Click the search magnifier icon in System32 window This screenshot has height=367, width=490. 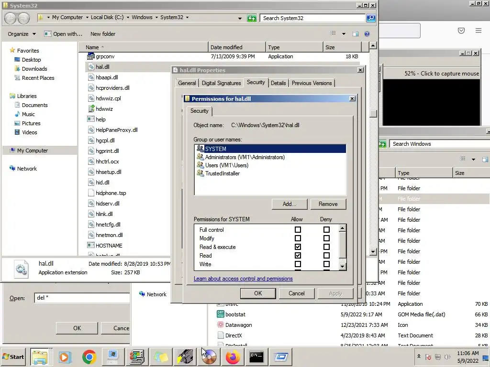(x=371, y=18)
